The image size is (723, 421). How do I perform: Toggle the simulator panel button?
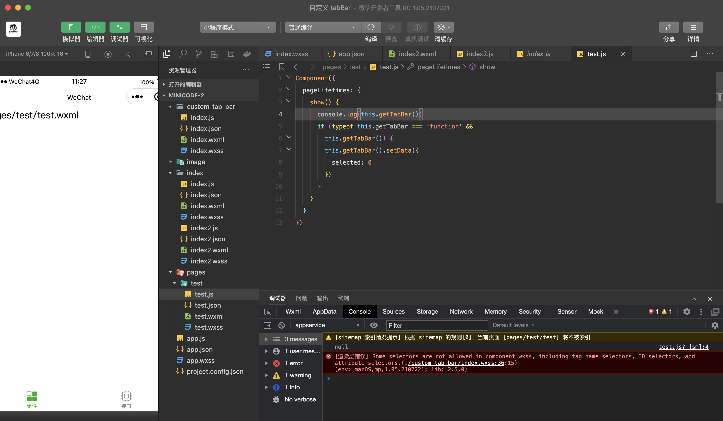[71, 27]
